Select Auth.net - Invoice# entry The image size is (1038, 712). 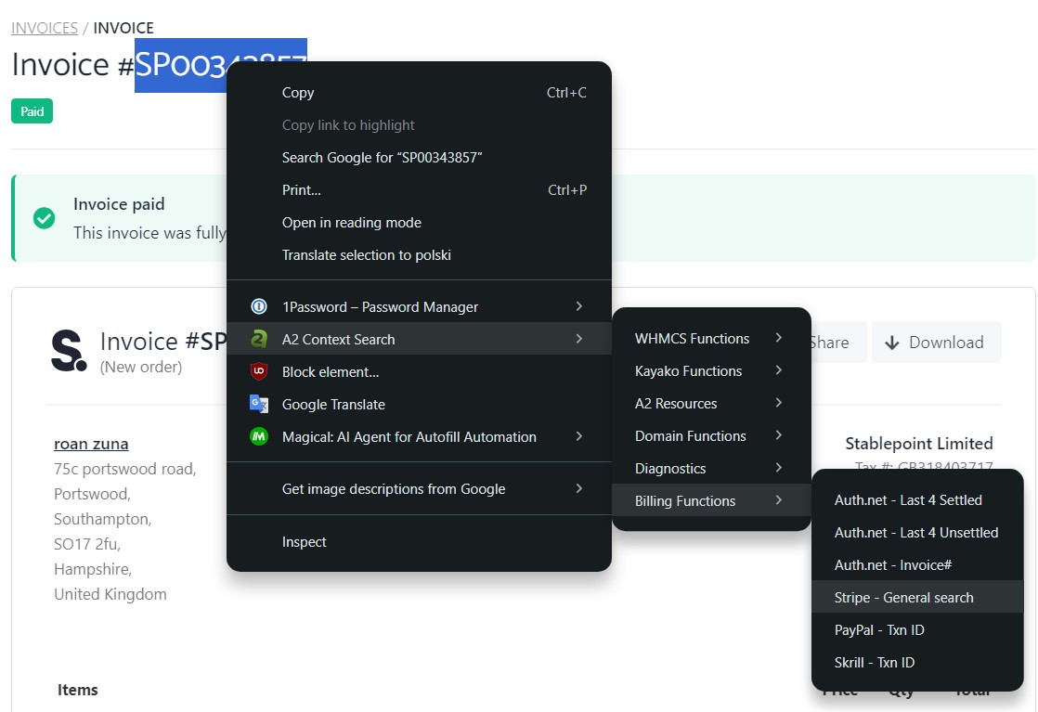(917, 564)
